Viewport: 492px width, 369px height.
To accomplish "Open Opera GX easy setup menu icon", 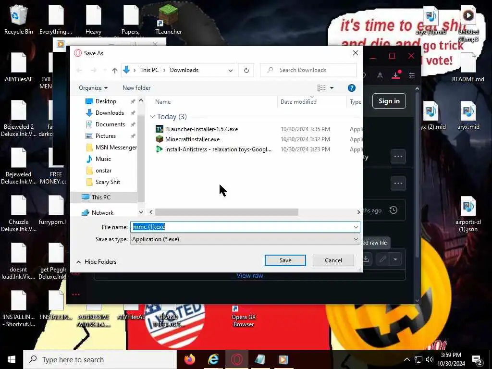I will coord(412,75).
